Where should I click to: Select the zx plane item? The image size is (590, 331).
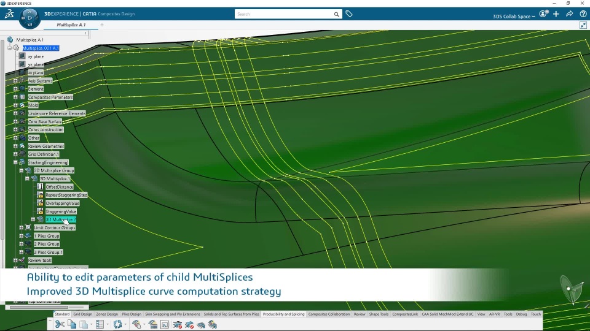[36, 73]
